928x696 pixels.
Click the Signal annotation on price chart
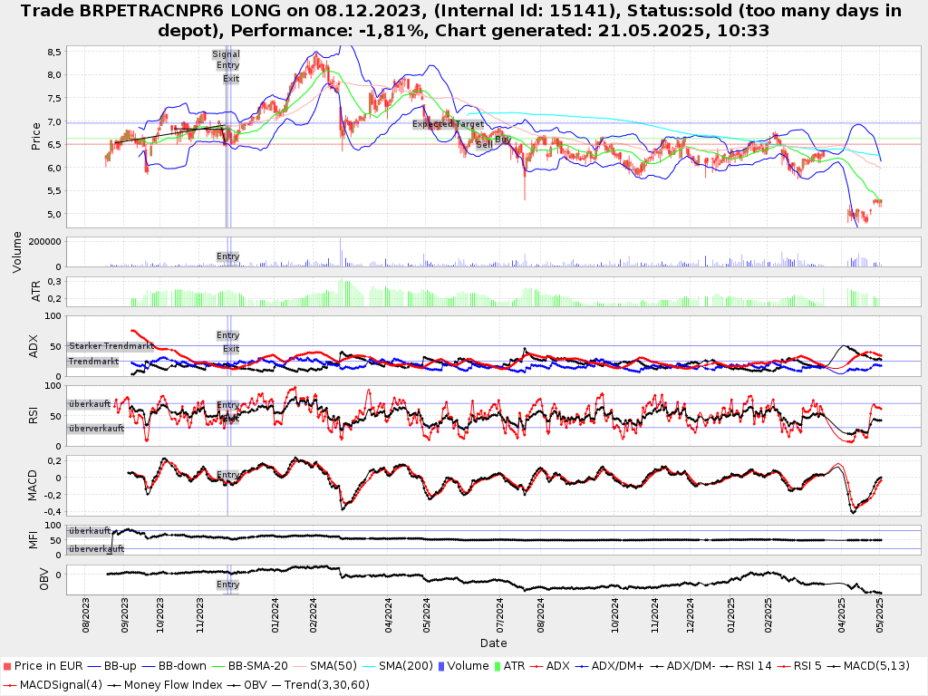click(x=226, y=54)
